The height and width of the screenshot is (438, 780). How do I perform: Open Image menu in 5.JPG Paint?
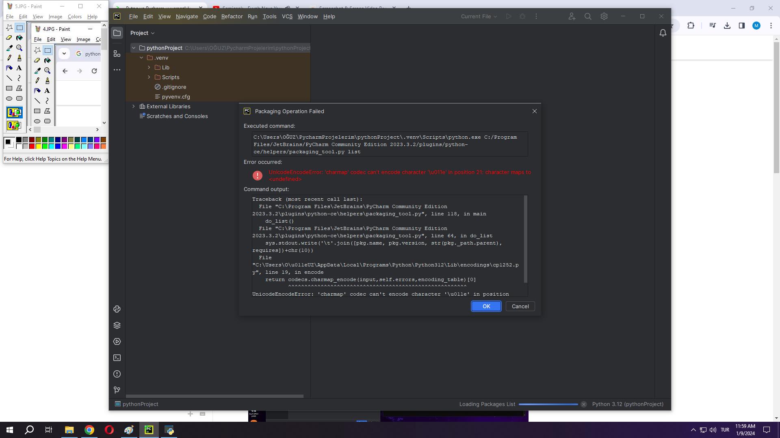click(55, 17)
